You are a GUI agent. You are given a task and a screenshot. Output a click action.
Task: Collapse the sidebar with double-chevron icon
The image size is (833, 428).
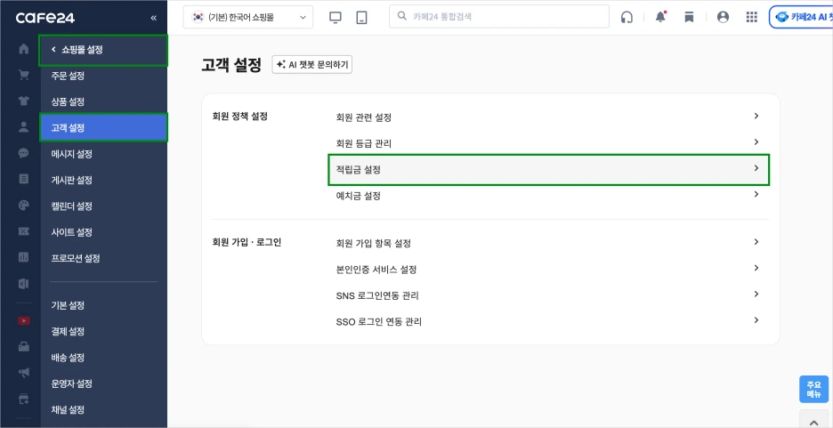coord(154,18)
